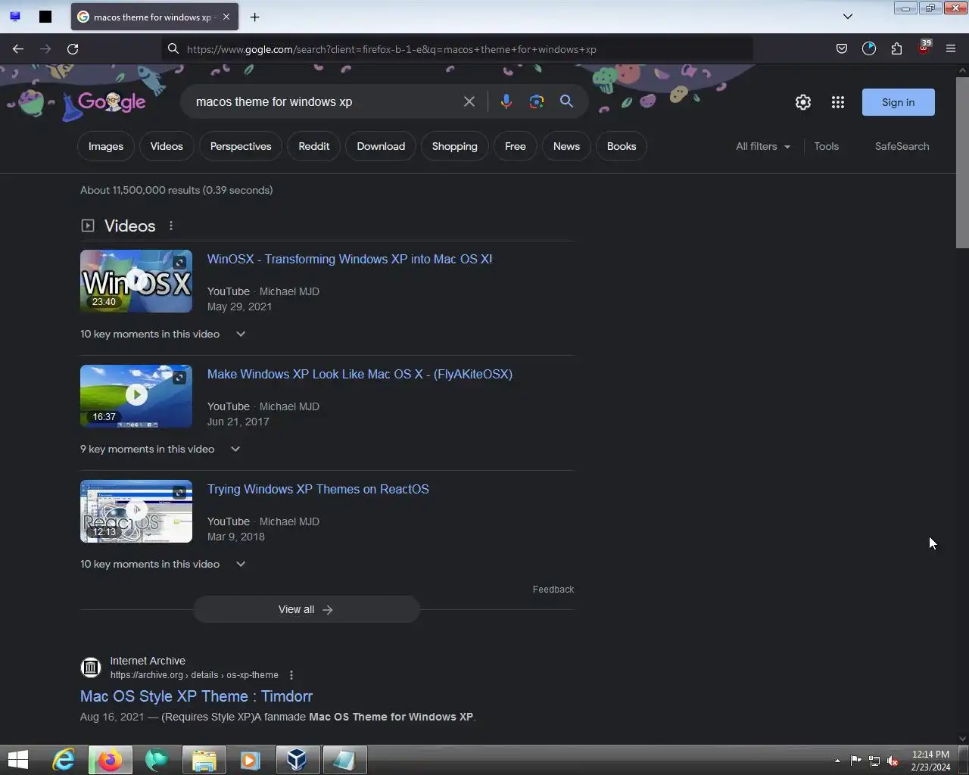Go back using the browser back arrow

(x=18, y=49)
